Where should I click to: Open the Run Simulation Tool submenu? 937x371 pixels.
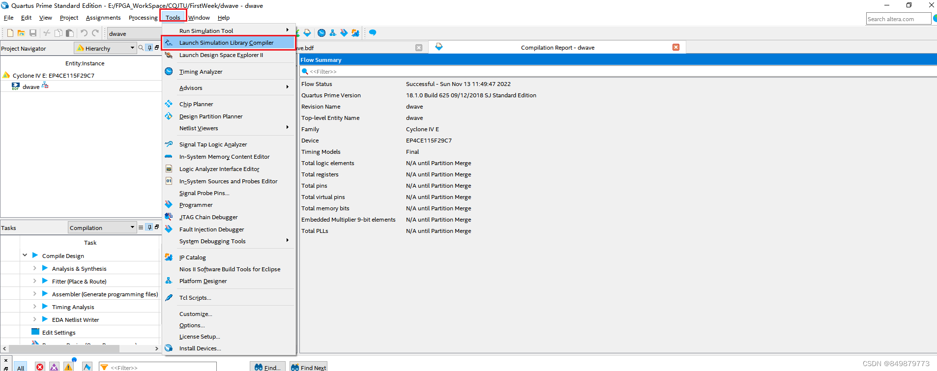coord(229,30)
